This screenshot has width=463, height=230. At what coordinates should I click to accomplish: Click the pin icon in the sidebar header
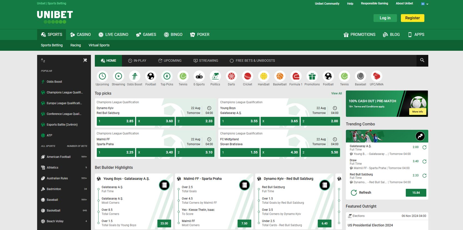(85, 60)
